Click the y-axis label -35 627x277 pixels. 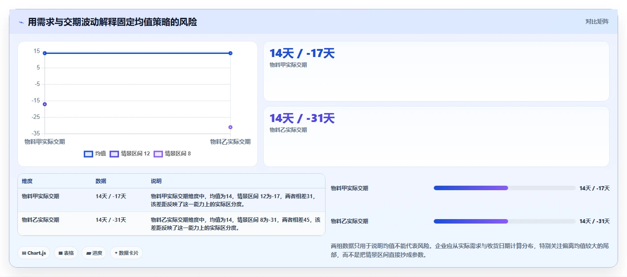click(36, 134)
